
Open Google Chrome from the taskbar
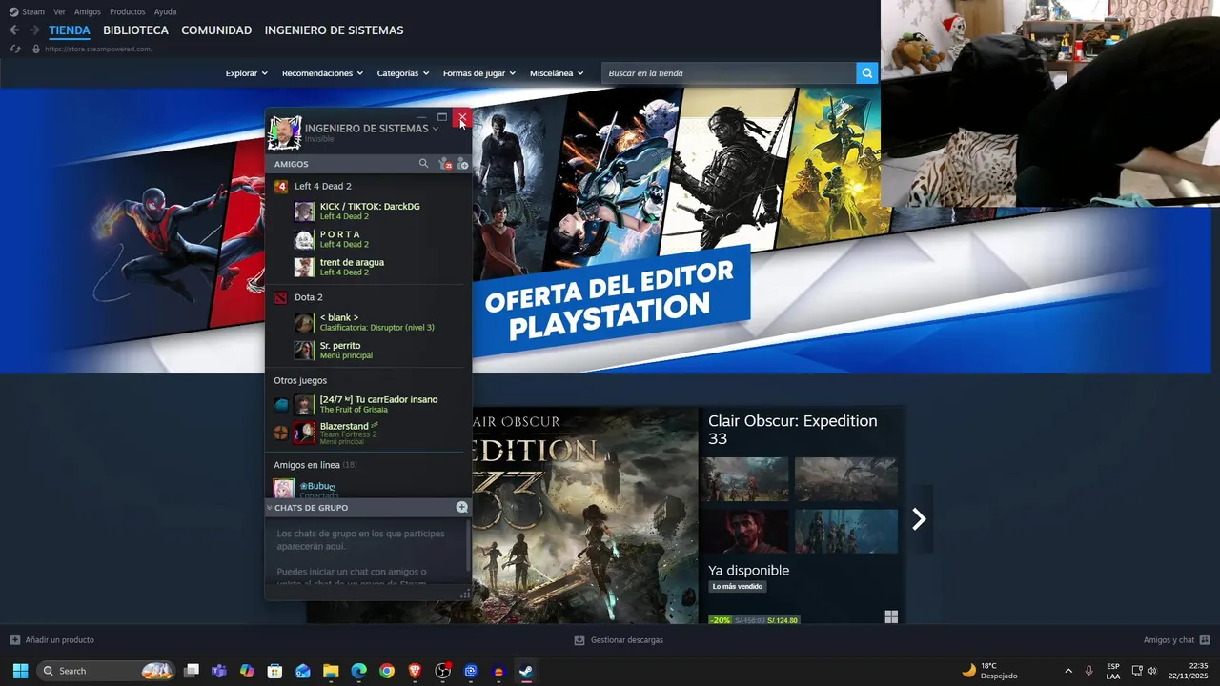[x=386, y=671]
